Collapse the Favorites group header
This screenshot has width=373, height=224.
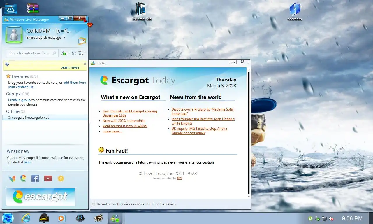(x=22, y=76)
